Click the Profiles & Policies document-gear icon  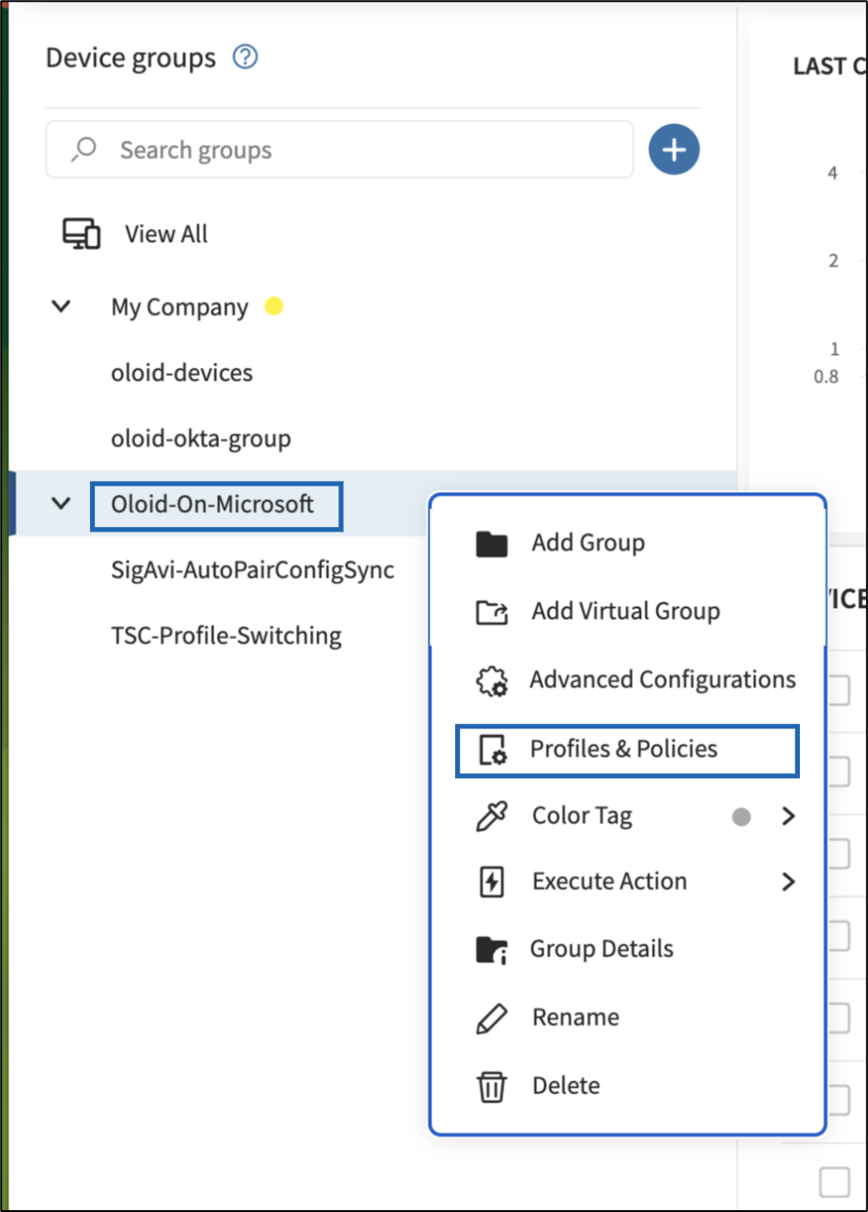pyautogui.click(x=492, y=749)
